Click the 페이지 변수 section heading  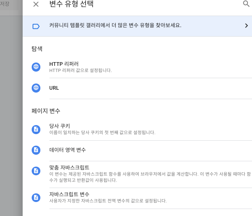[46, 111]
